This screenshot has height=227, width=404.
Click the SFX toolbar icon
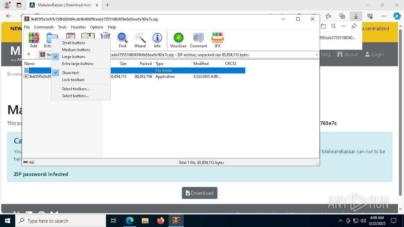[x=217, y=40]
